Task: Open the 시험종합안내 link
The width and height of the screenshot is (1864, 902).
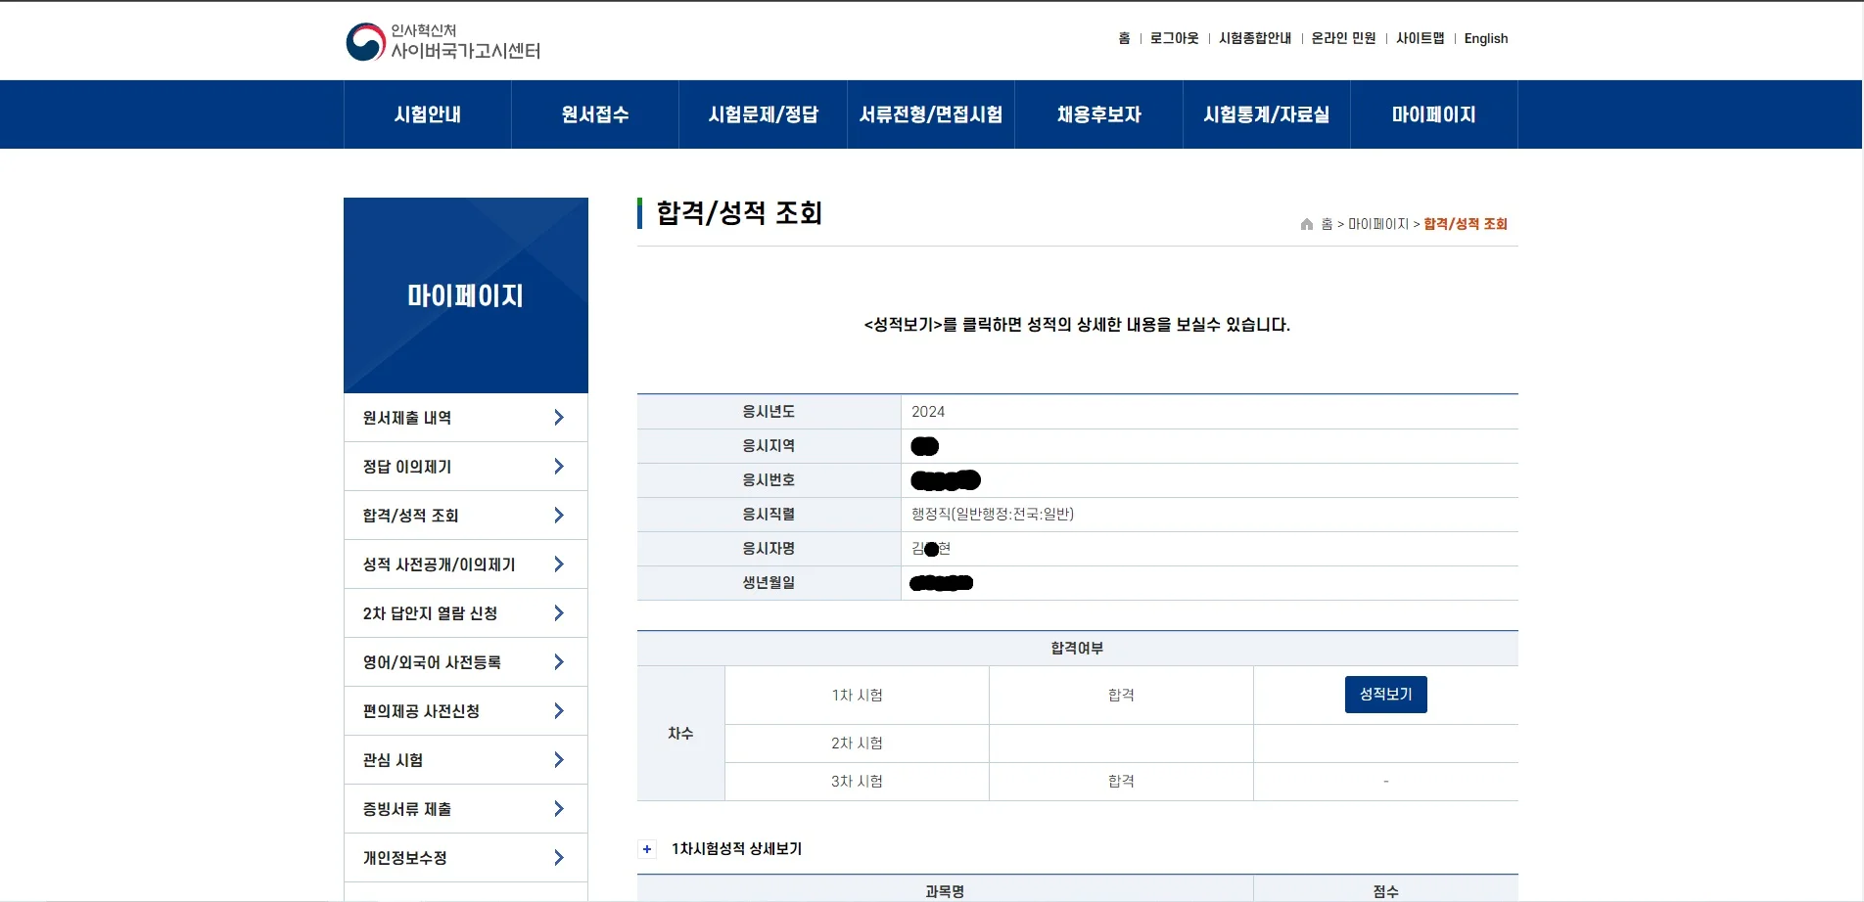Action: click(1255, 38)
